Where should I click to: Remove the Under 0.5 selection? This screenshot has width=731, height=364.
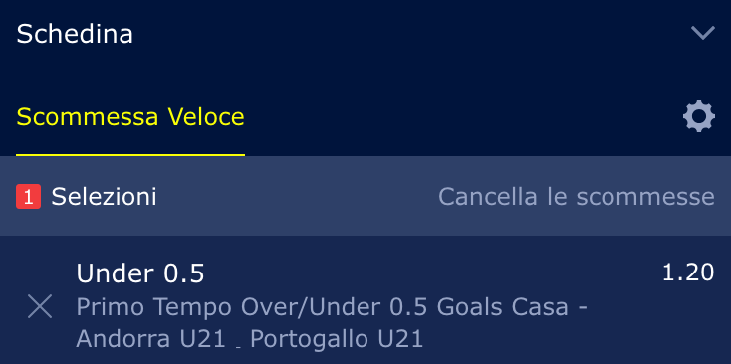(x=40, y=306)
